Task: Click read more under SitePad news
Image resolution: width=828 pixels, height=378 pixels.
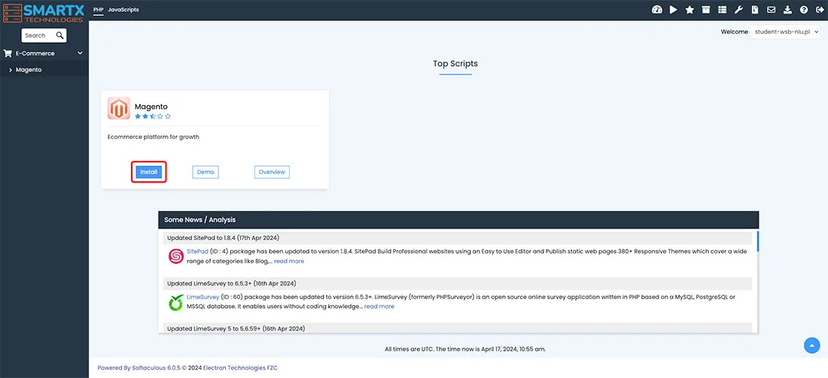Action: coord(289,261)
